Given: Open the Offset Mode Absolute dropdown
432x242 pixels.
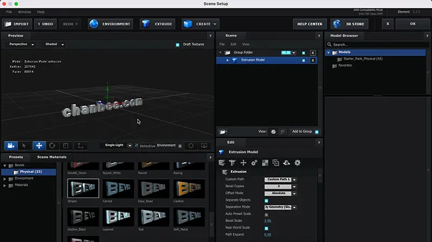Looking at the screenshot, I should point(280,193).
